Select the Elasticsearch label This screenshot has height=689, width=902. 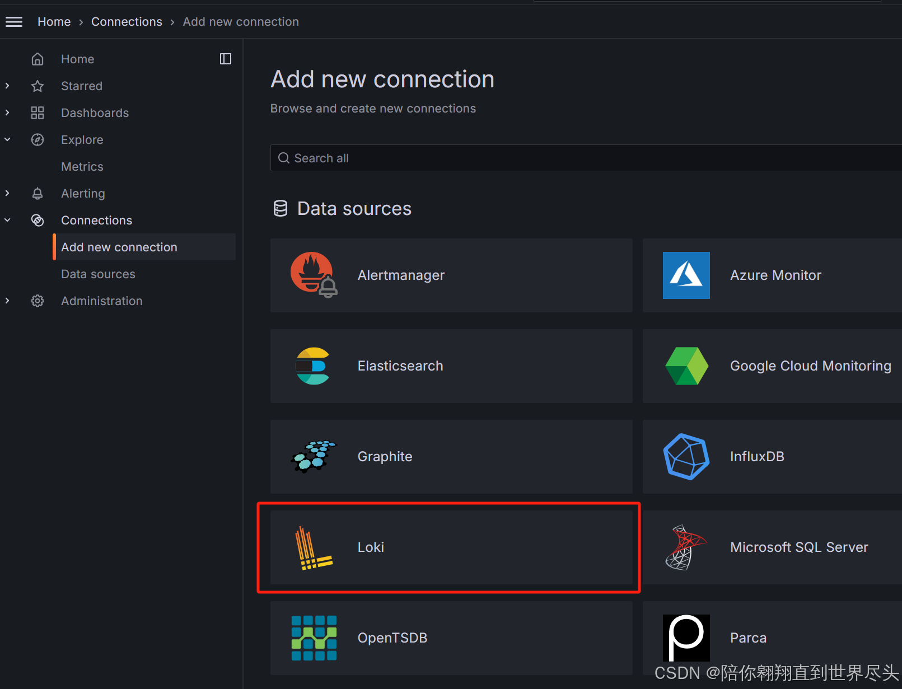tap(400, 366)
